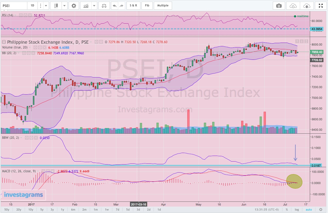This screenshot has width=328, height=213.
Task: Click the 7859.40 price label on scale
Action: [x=316, y=52]
